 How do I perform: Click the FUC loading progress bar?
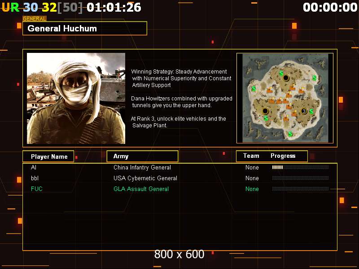300,189
